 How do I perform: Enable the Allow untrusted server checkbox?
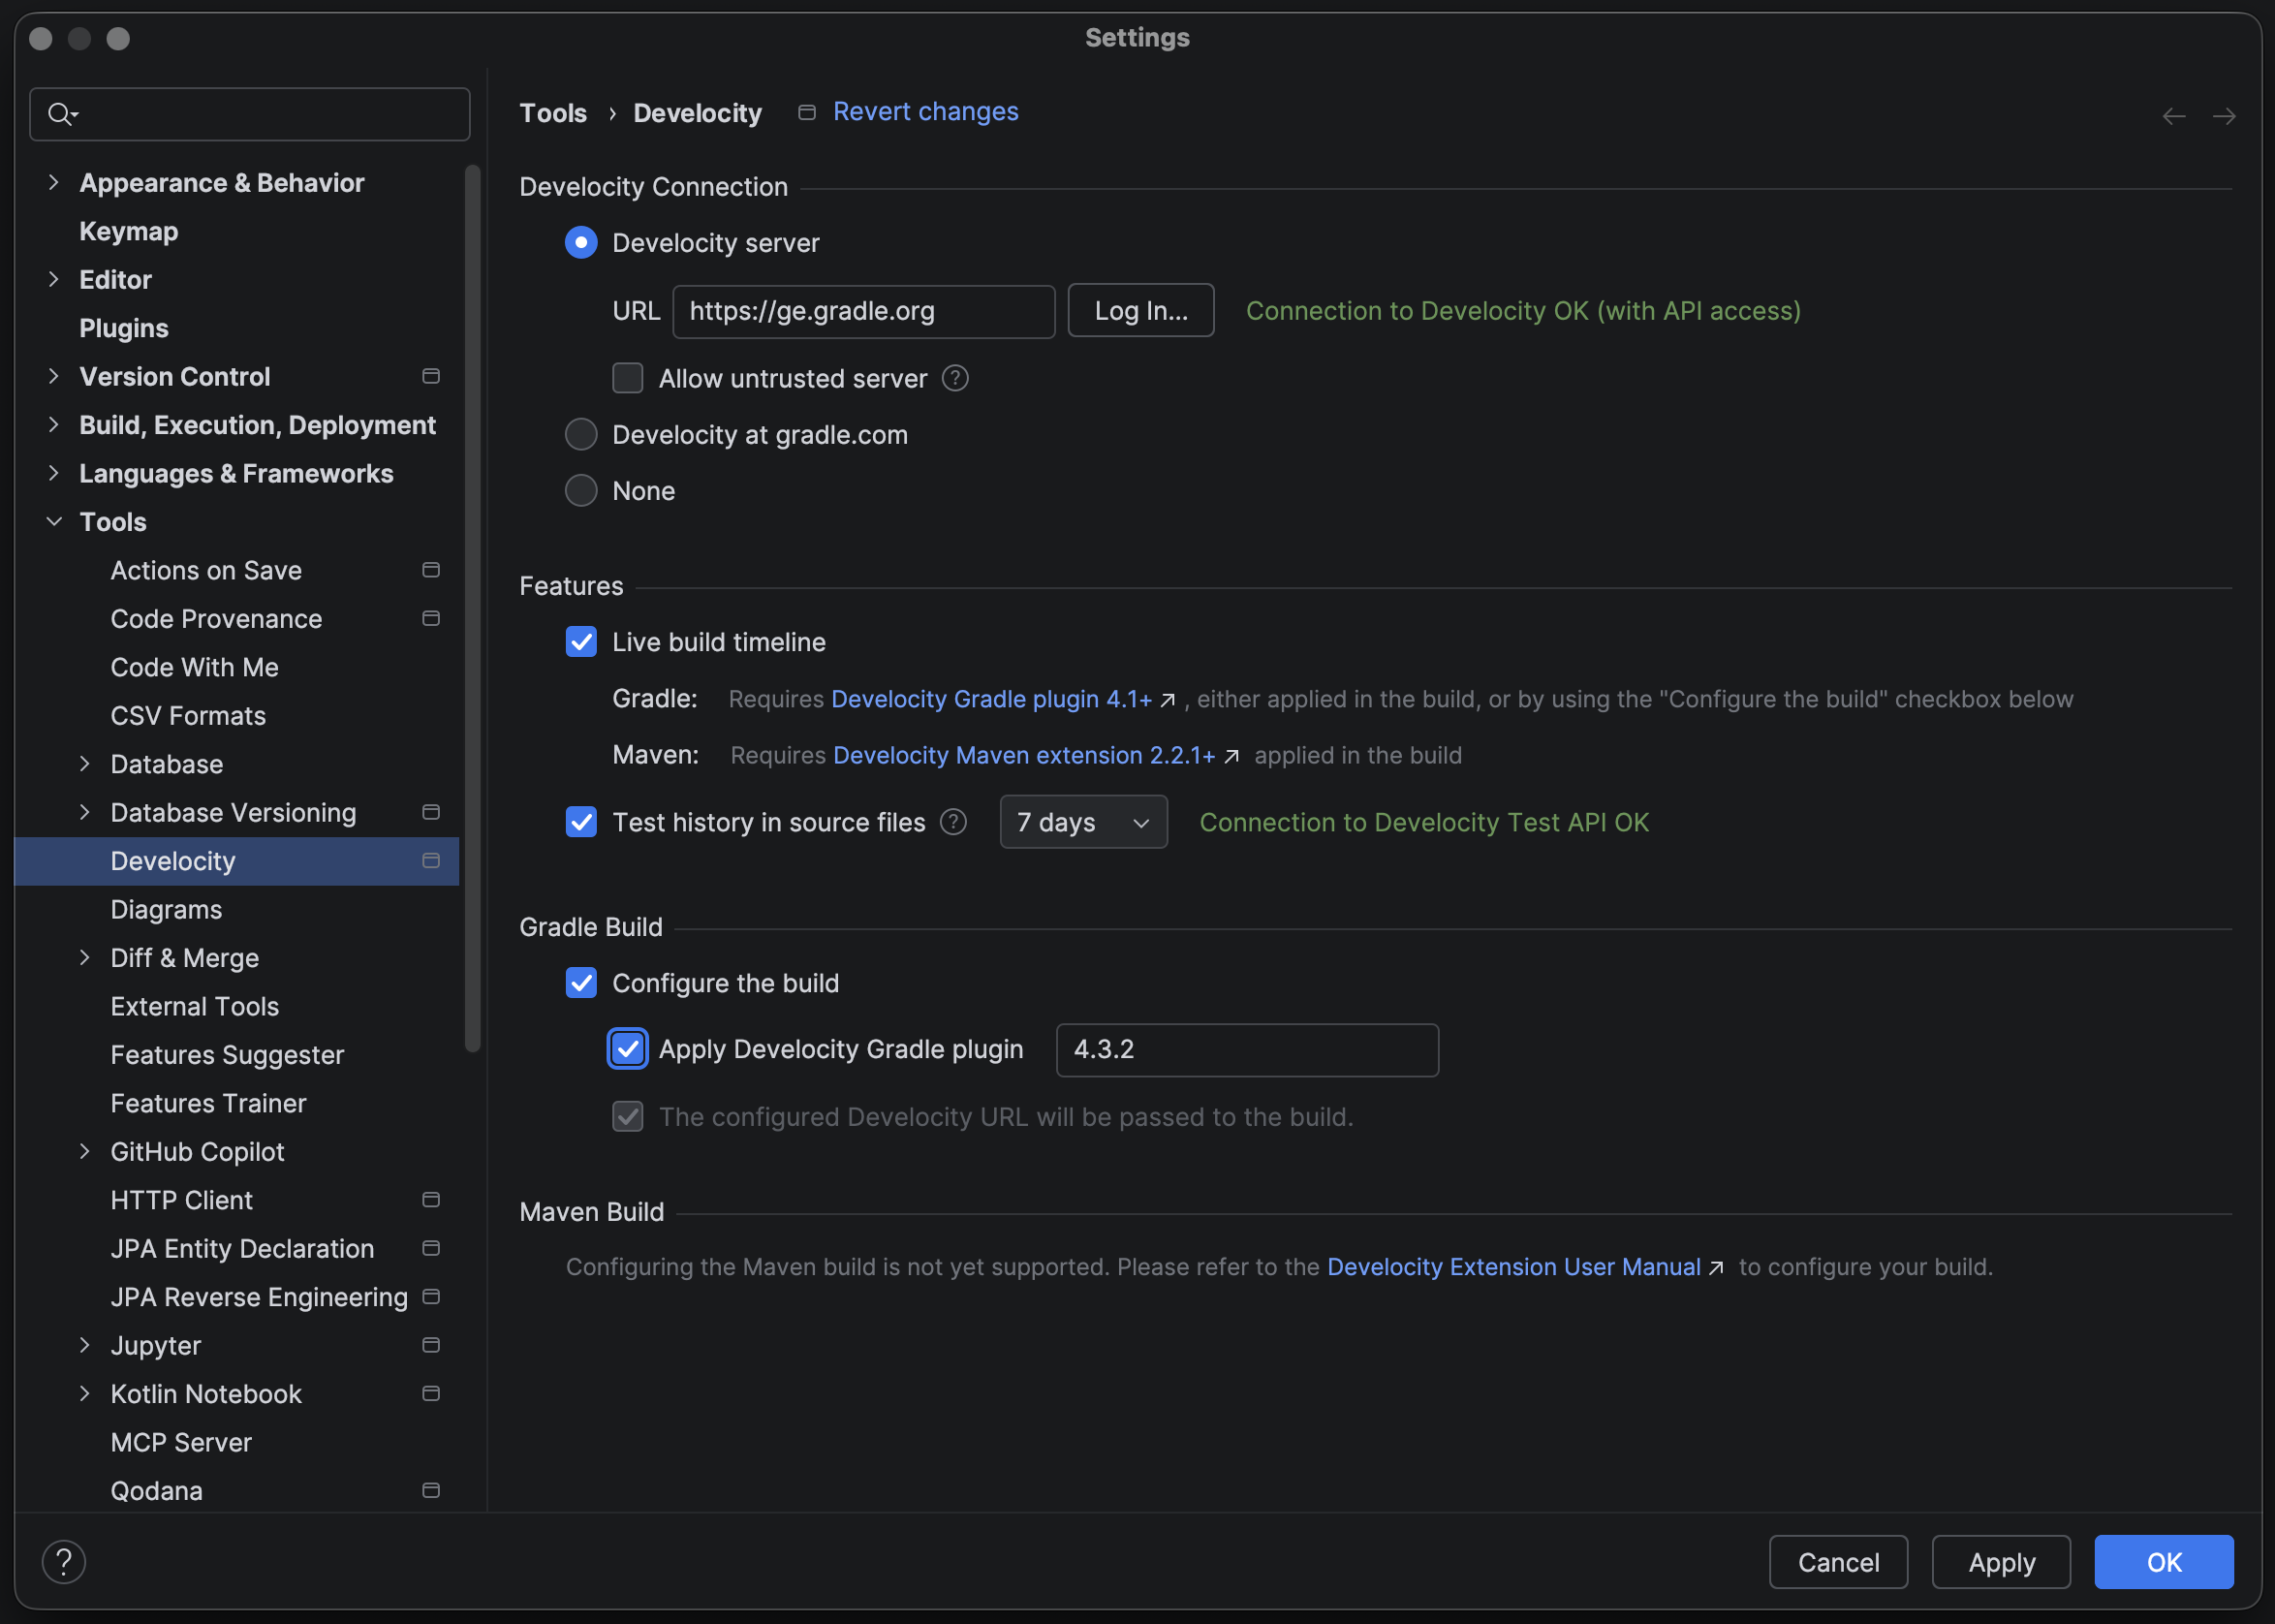(x=627, y=378)
